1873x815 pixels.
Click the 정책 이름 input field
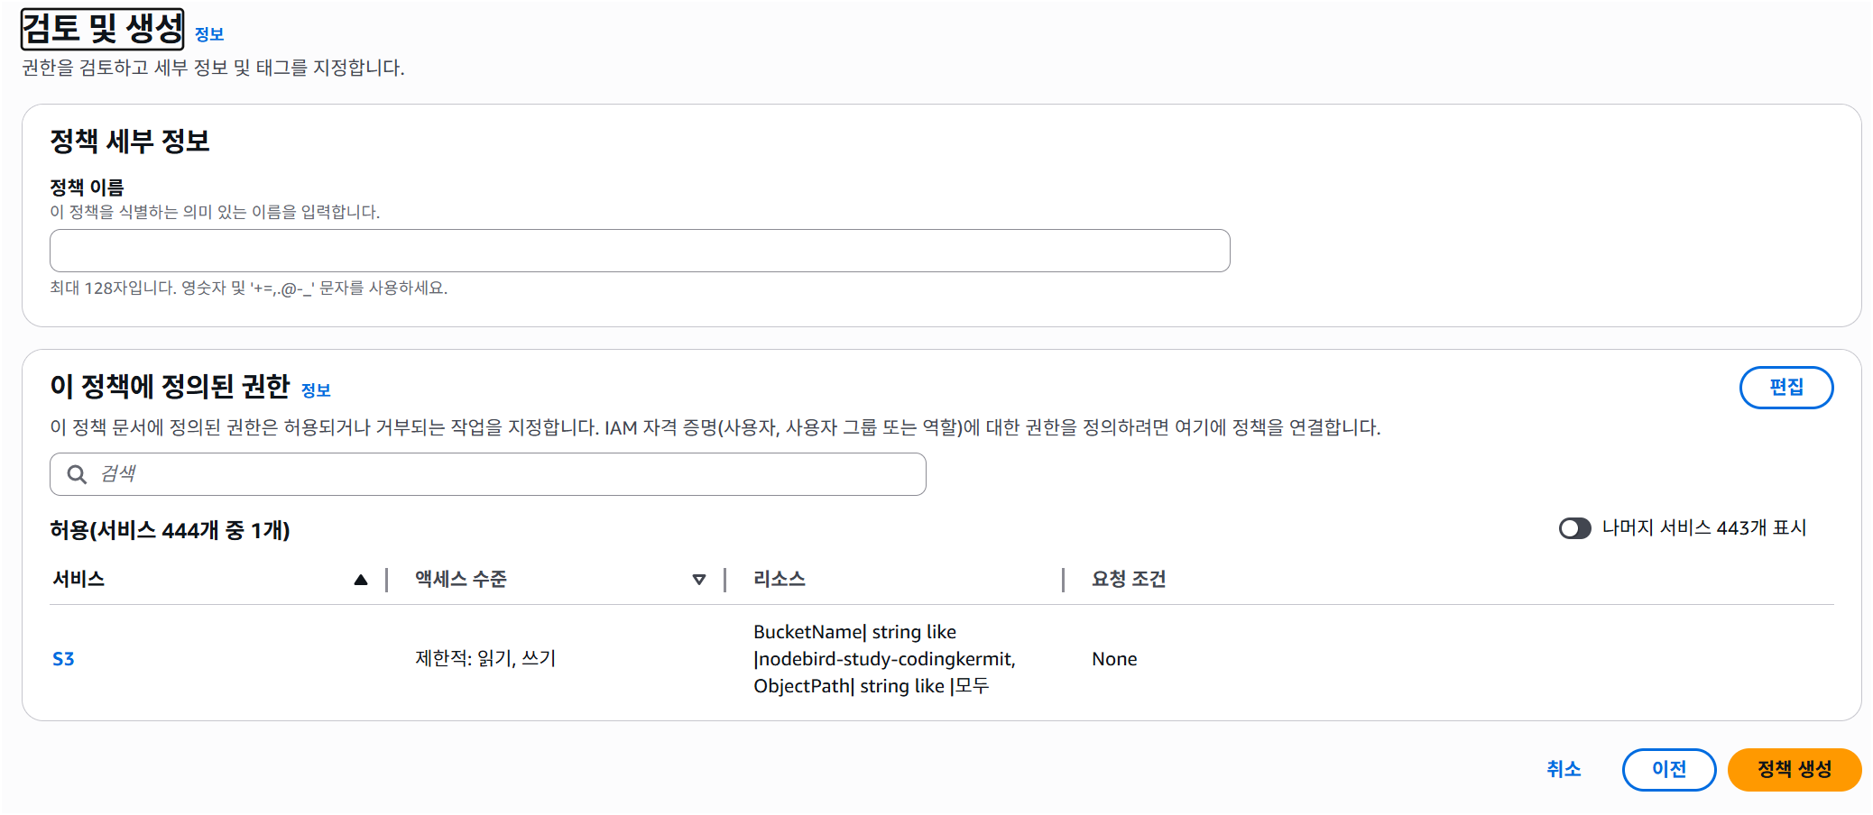640,251
